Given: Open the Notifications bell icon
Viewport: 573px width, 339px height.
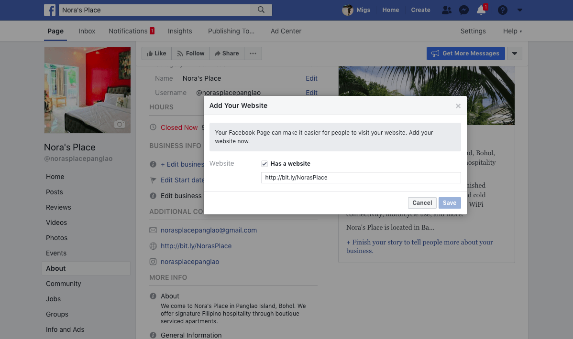Looking at the screenshot, I should click(x=481, y=10).
